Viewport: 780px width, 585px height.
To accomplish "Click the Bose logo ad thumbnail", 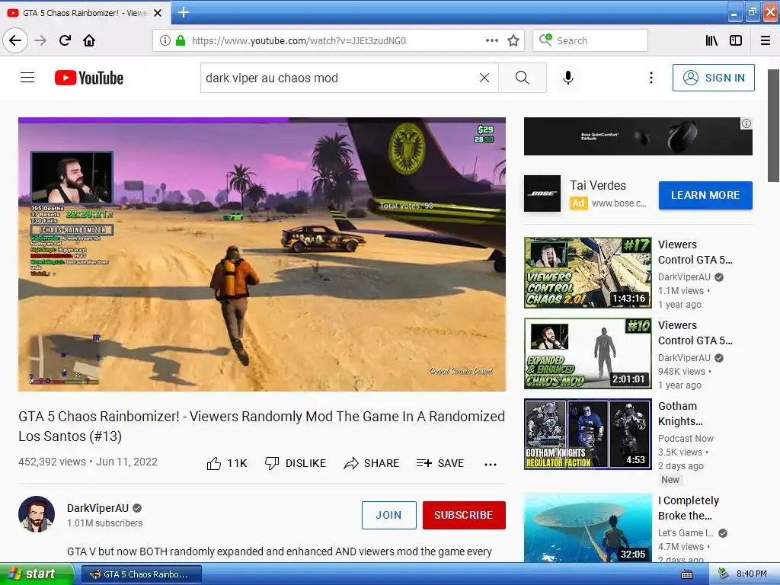I will coord(542,193).
